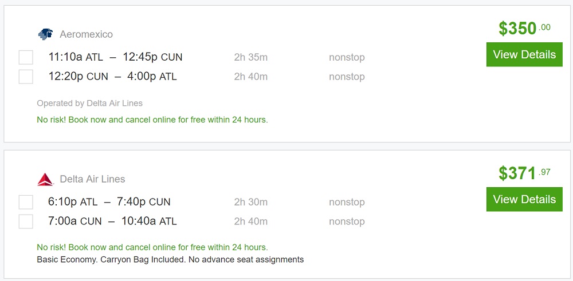Click the Aeromexico free cancellation notice
This screenshot has height=281, width=573.
pos(152,120)
